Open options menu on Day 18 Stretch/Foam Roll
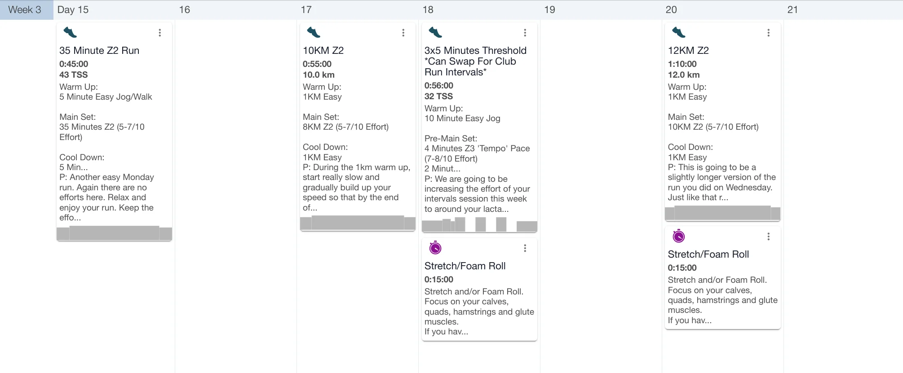Image resolution: width=903 pixels, height=373 pixels. (x=525, y=248)
